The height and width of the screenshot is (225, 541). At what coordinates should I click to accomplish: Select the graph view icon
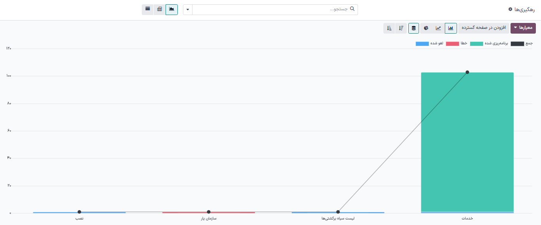171,9
